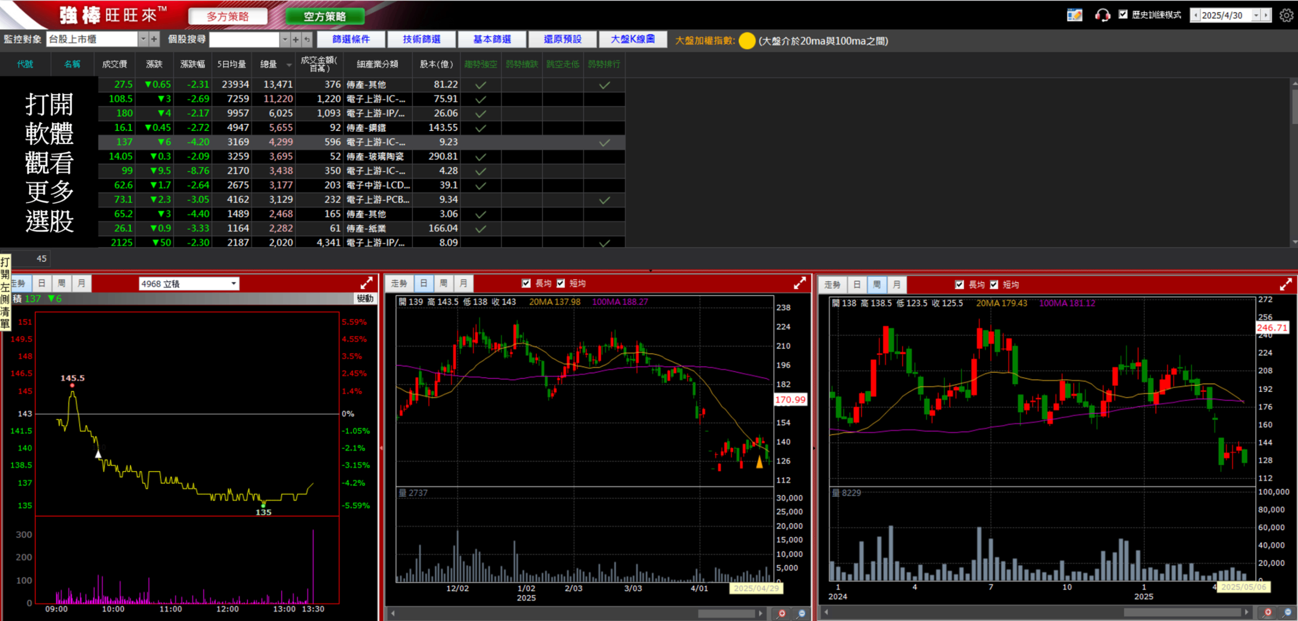The height and width of the screenshot is (621, 1298).
Task: Open customer support headset icon
Action: click(x=1102, y=15)
